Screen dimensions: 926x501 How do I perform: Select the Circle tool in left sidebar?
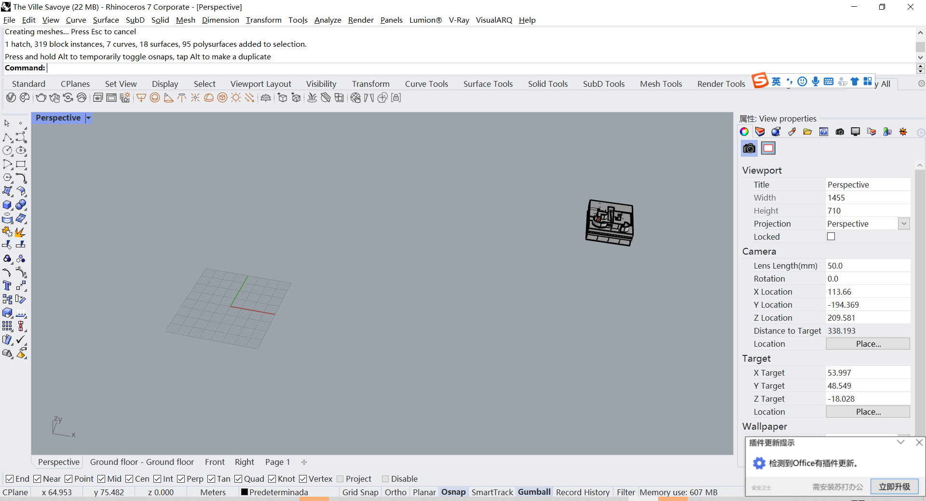(7, 151)
